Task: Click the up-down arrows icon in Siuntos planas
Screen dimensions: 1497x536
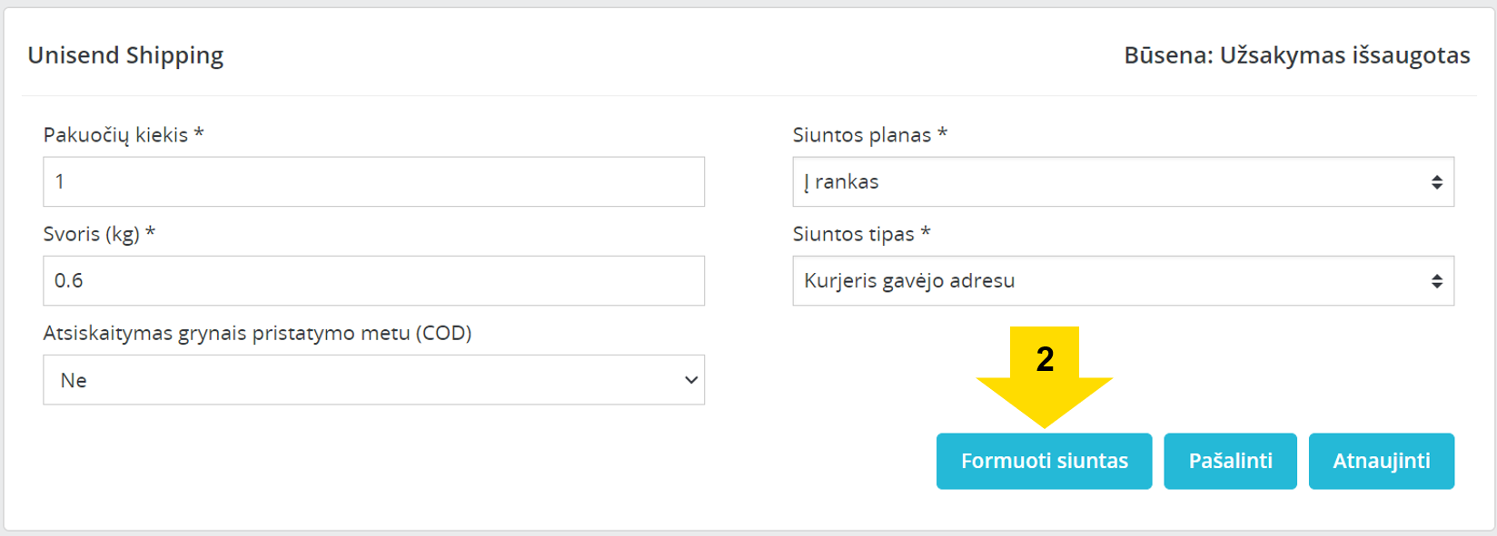Action: point(1436,182)
